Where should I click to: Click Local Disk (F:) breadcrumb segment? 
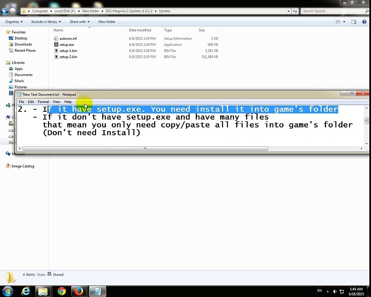pyautogui.click(x=65, y=11)
